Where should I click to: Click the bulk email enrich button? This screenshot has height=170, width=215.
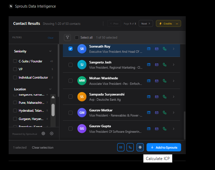[x=121, y=147]
